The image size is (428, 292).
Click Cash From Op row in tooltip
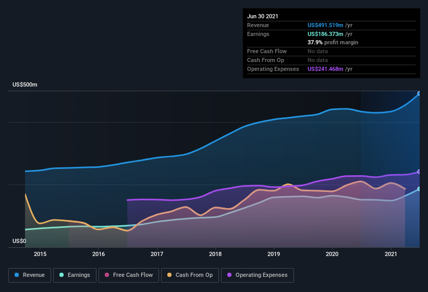click(x=332, y=60)
